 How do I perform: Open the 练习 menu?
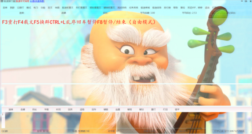point(36,8)
